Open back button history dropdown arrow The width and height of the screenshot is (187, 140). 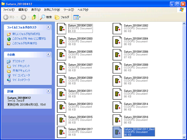tap(17, 17)
